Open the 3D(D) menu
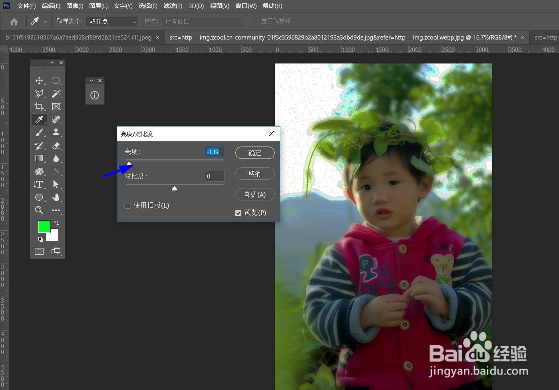Image resolution: width=559 pixels, height=390 pixels. (x=196, y=6)
